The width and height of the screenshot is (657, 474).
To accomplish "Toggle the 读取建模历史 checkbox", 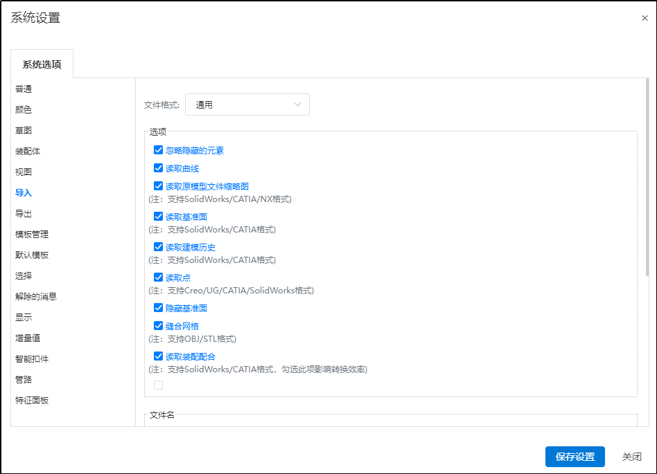I will [x=158, y=247].
